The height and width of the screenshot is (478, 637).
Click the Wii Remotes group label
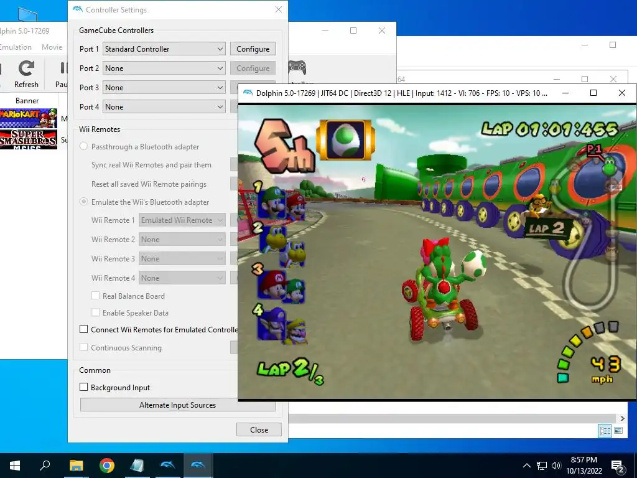pyautogui.click(x=100, y=129)
